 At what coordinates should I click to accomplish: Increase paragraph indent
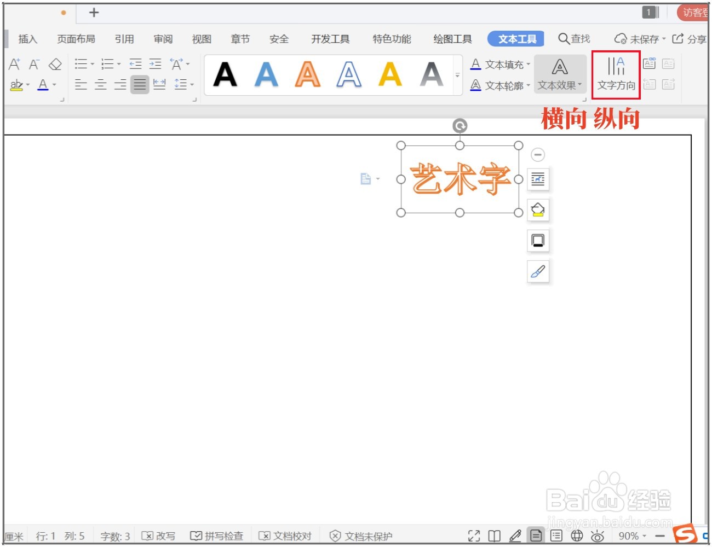[156, 64]
